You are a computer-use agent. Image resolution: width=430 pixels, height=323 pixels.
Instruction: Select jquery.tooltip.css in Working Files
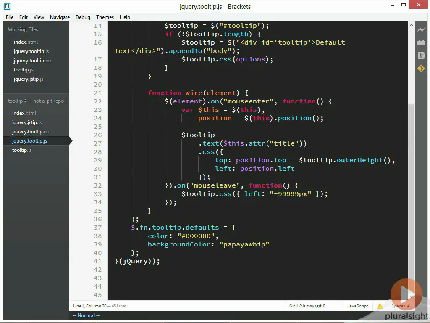(33, 61)
